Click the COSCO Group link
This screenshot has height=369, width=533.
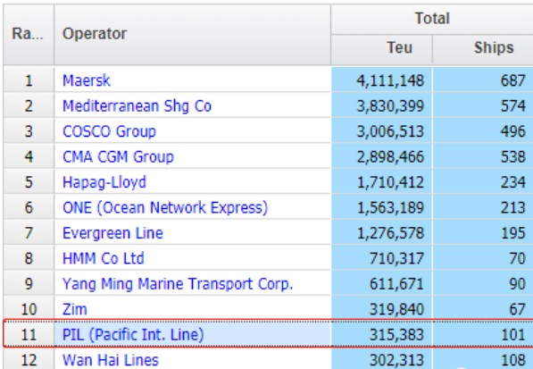[109, 131]
